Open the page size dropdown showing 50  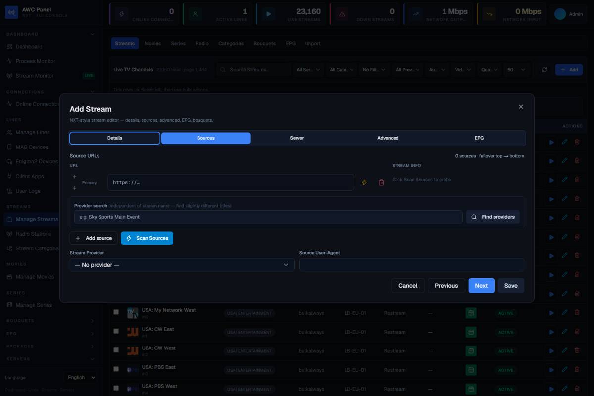click(x=516, y=70)
